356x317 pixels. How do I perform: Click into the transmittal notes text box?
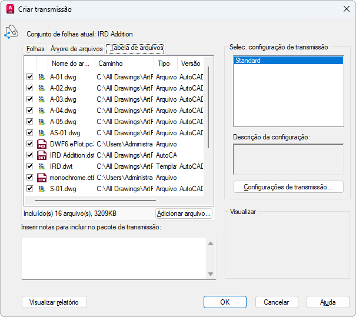point(113,258)
